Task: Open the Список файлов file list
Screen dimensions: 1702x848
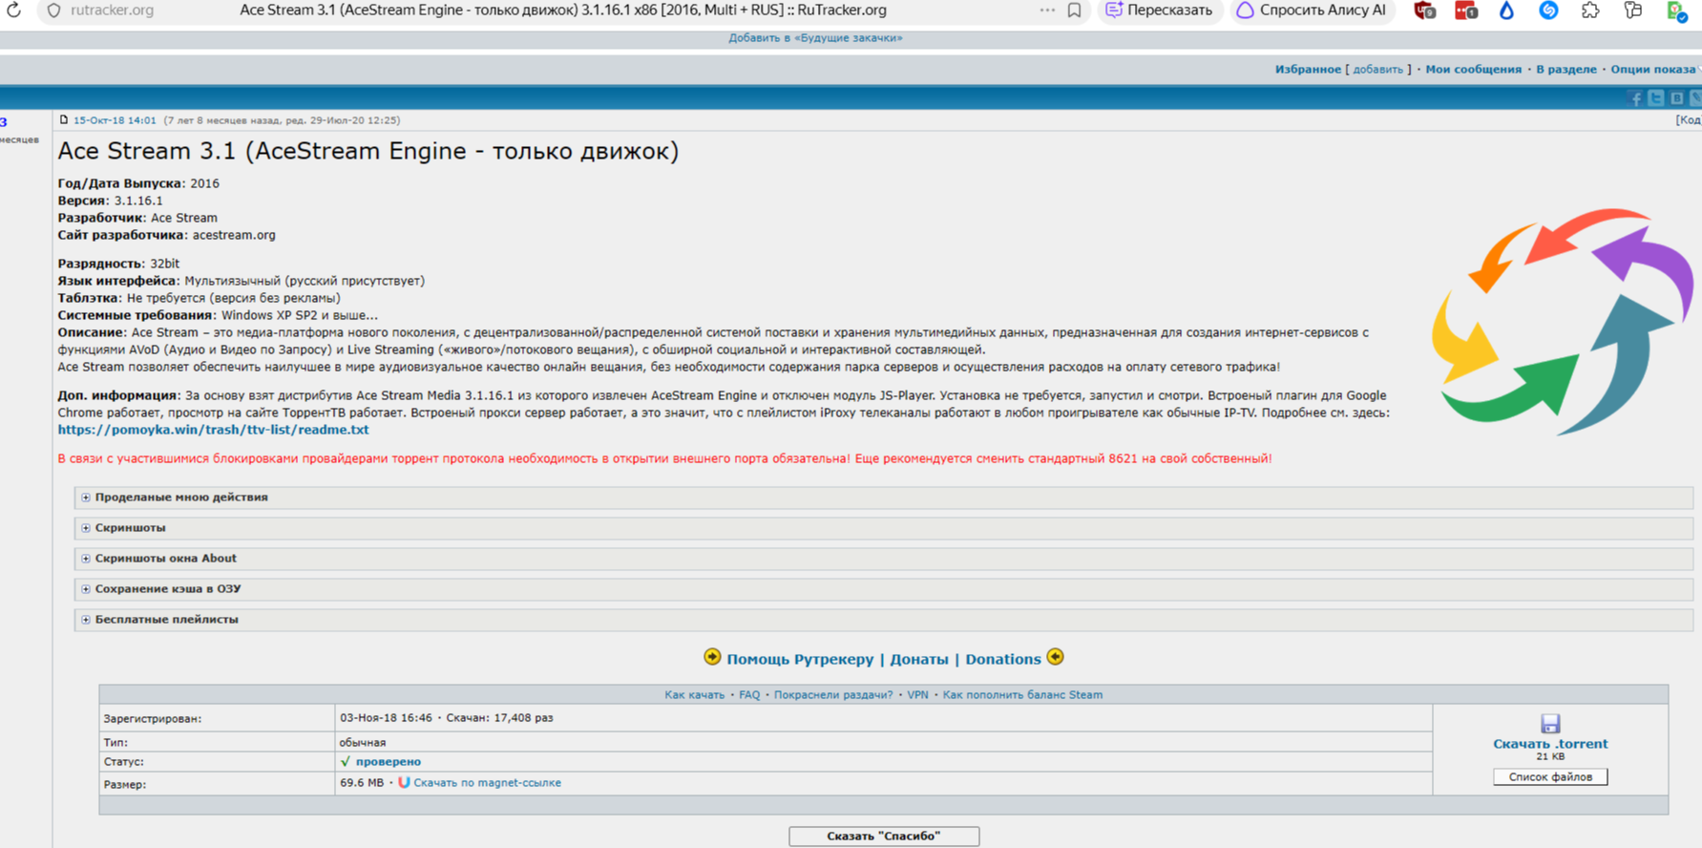Action: point(1550,777)
